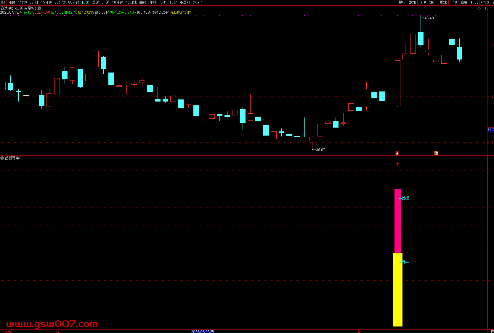The width and height of the screenshot is (494, 333).
Task: Toggle the left sidebar panel icon
Action: [x=3, y=2]
